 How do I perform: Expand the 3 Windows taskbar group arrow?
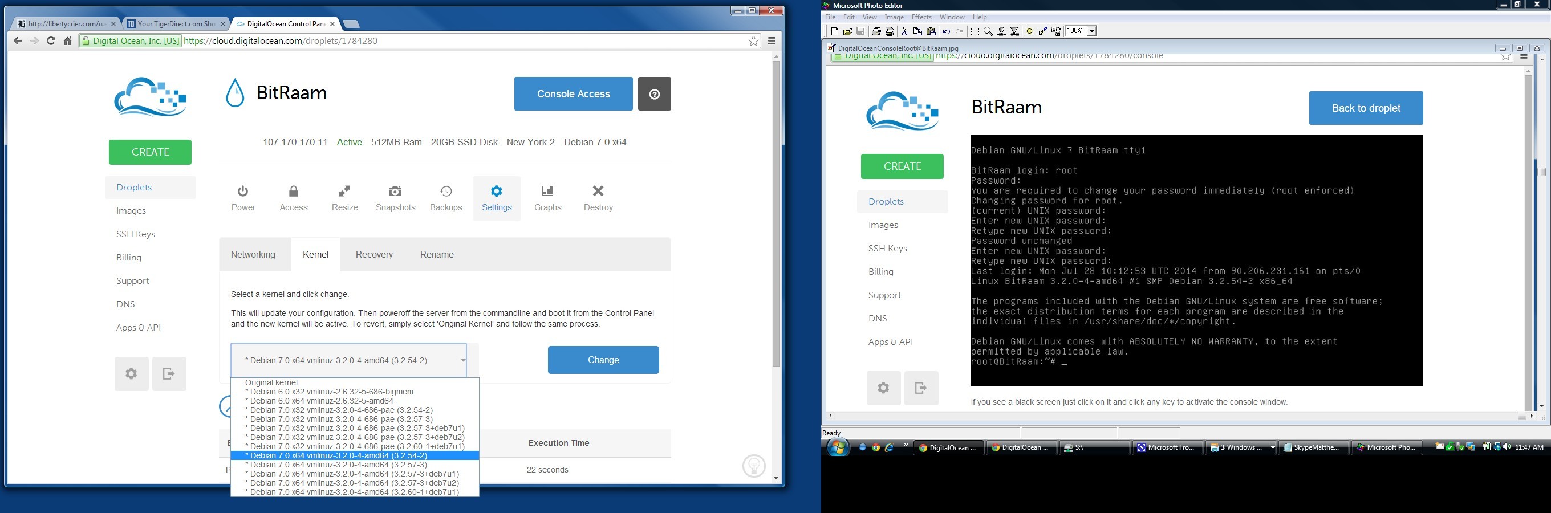pyautogui.click(x=1272, y=447)
